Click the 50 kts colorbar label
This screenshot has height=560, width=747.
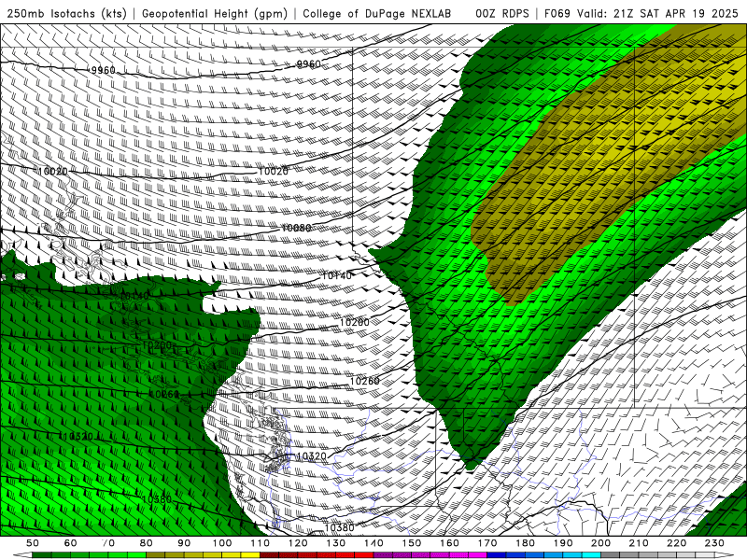pos(33,543)
